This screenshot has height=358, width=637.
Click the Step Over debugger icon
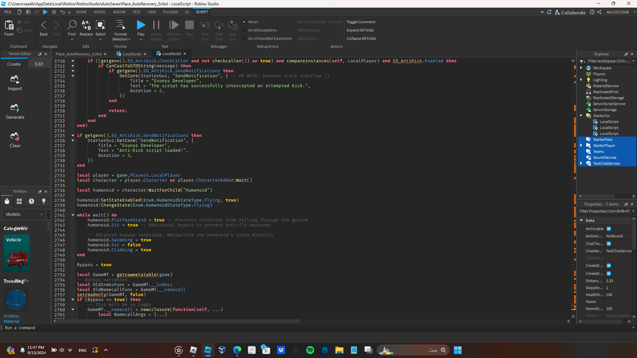click(x=219, y=25)
